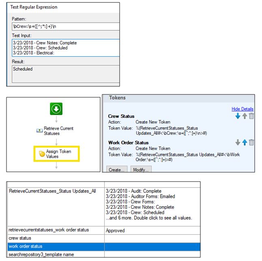Click inside the Test Input text area
Viewport: 262px width, 261px height.
(65, 48)
